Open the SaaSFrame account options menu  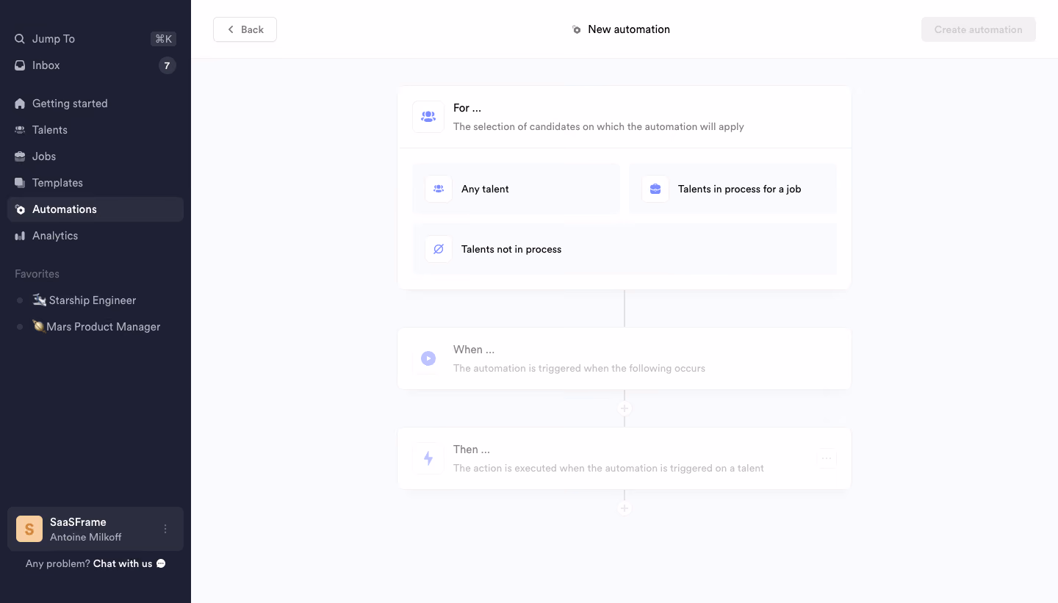pyautogui.click(x=165, y=529)
